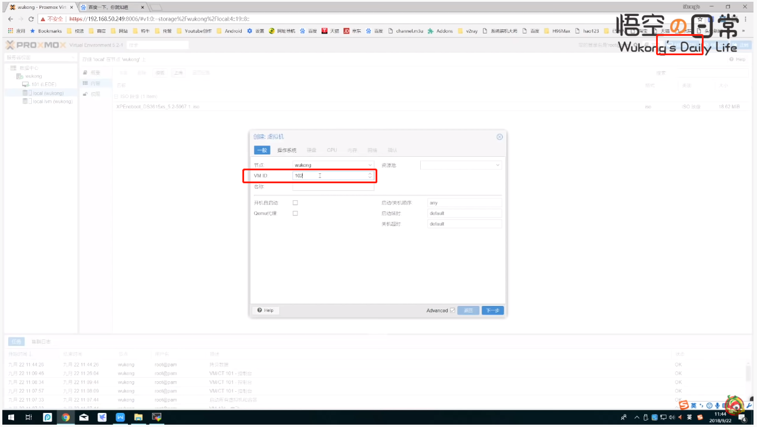The height and width of the screenshot is (427, 757).
Task: Open the H96Max bookmark folder
Action: pyautogui.click(x=557, y=31)
